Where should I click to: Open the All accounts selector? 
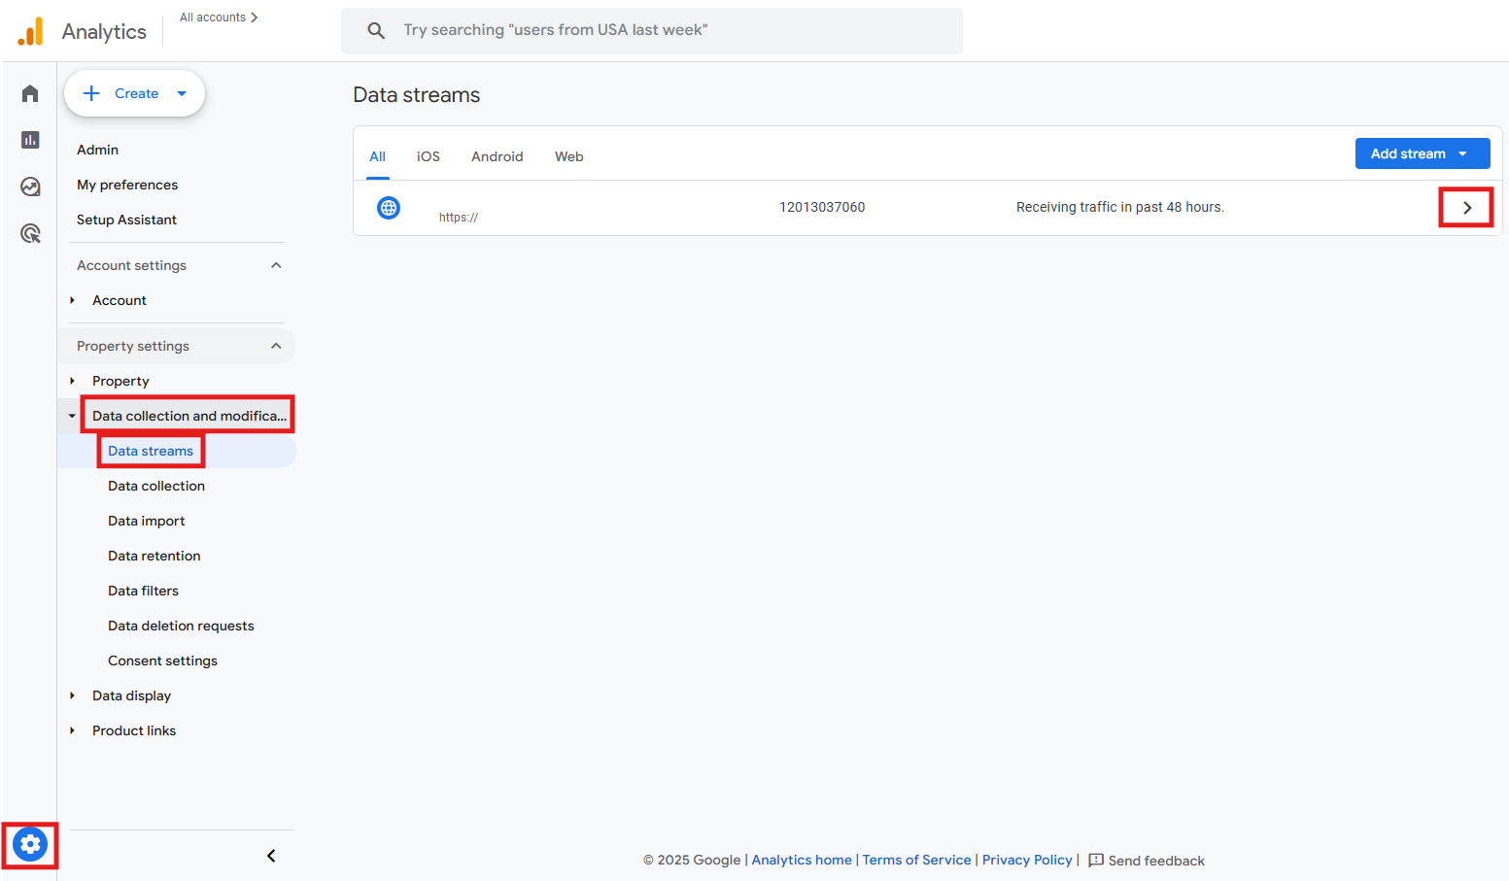point(219,17)
